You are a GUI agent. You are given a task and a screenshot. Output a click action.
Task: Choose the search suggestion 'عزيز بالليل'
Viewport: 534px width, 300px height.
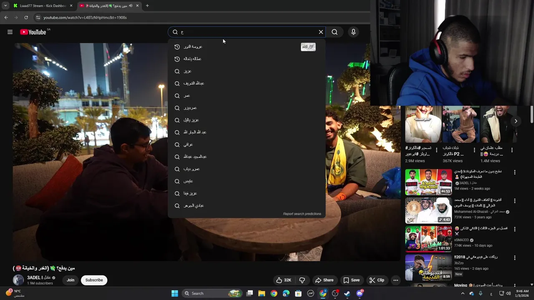(x=247, y=120)
